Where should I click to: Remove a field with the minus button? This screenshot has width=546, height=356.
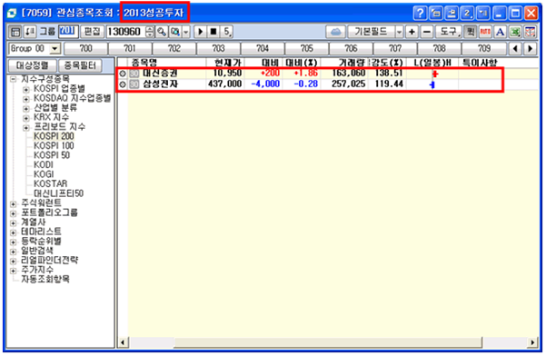[x=426, y=32]
